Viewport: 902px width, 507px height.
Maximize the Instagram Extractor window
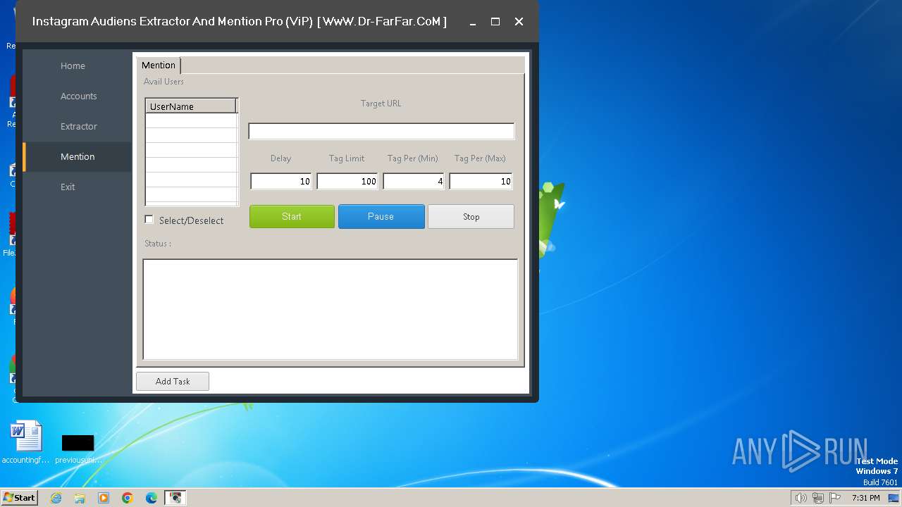[x=495, y=21]
